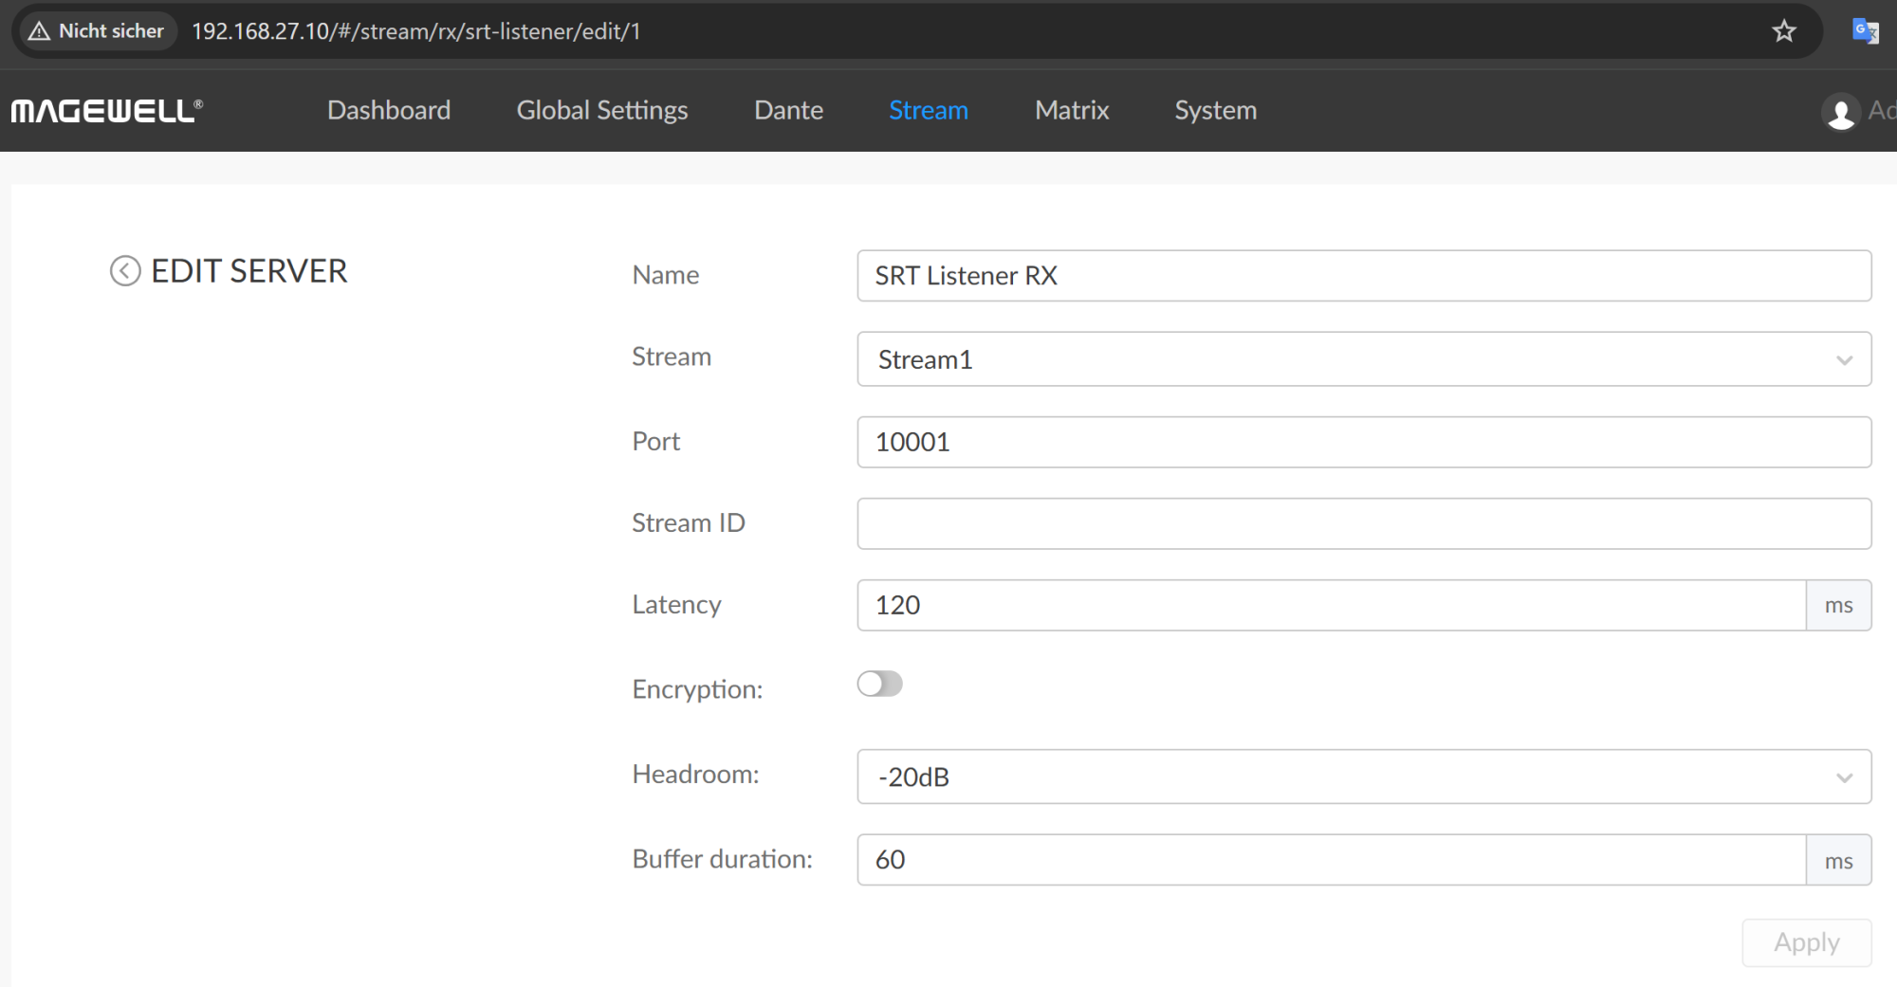Click the empty Stream ID field

click(1363, 523)
